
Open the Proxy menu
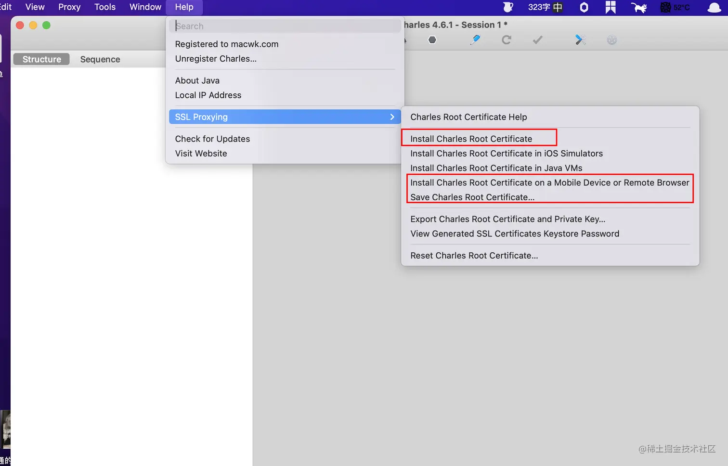69,7
